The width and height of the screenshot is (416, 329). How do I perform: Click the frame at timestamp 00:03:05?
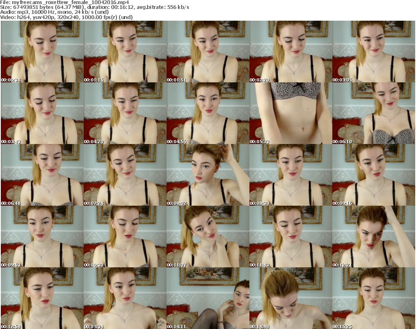pyautogui.click(x=373, y=52)
